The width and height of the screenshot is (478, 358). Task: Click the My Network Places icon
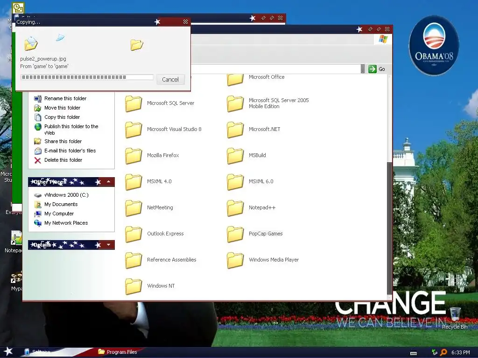(37, 223)
